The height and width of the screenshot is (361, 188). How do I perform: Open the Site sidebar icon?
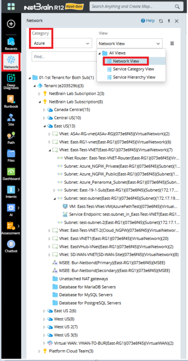coord(11,120)
